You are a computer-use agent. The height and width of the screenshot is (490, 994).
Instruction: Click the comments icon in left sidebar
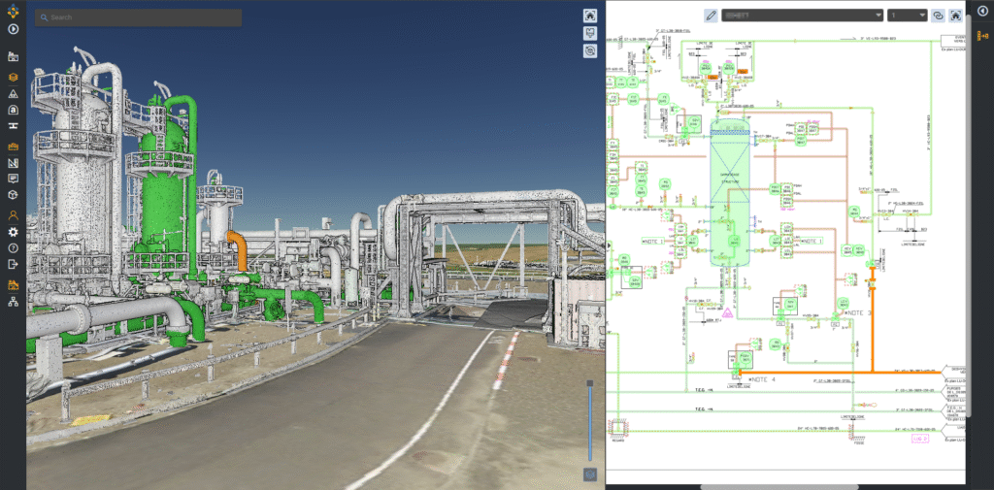[13, 179]
